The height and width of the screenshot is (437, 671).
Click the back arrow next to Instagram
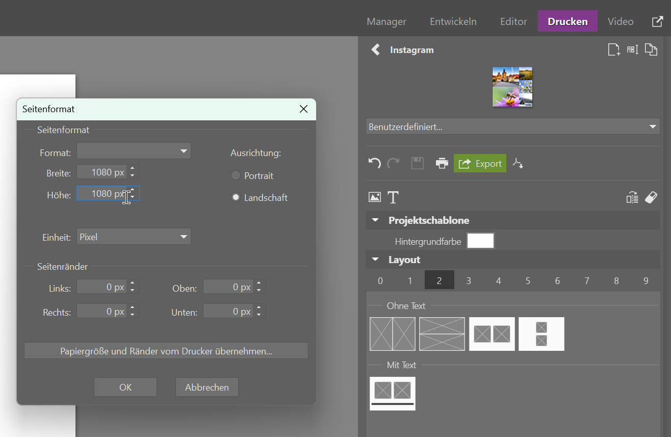coord(376,49)
